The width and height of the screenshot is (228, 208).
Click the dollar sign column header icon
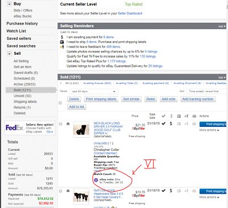point(171,116)
